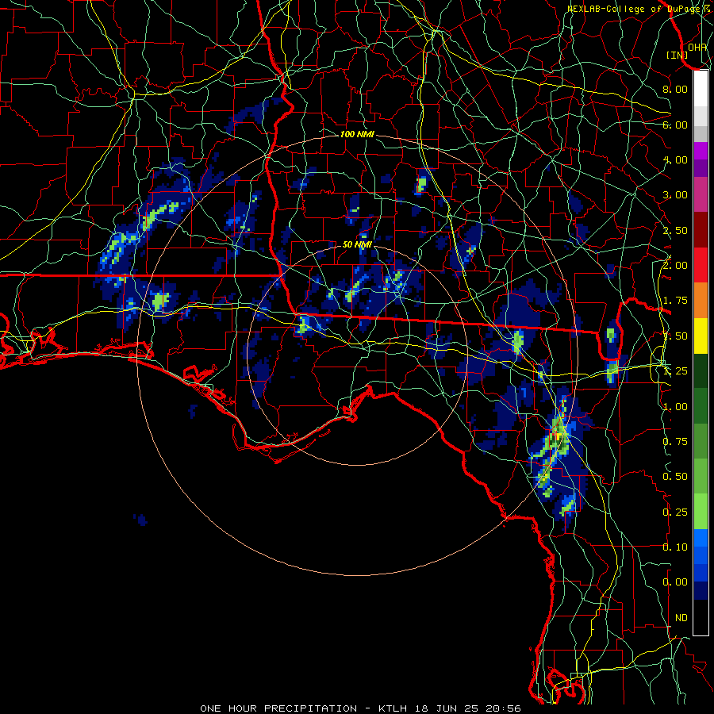Click the "18 JUN 25" date in footer
Image resolution: width=714 pixels, height=714 pixels.
(x=446, y=708)
